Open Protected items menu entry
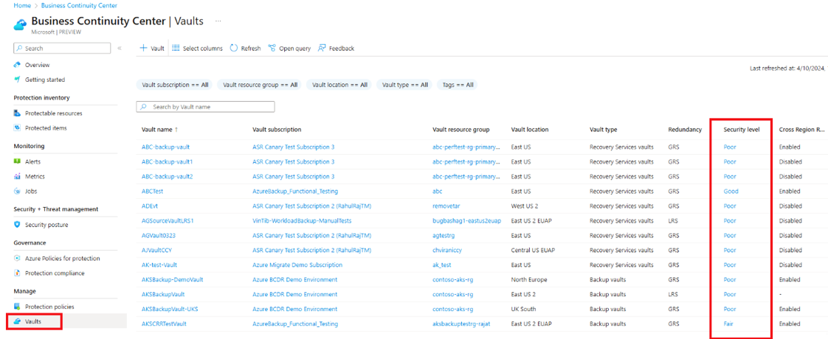Viewport: 828px width, 339px height. click(x=46, y=128)
